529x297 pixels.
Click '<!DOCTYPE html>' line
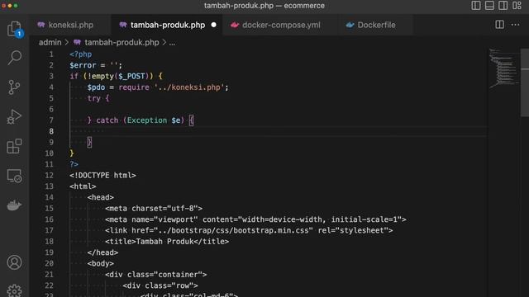102,176
